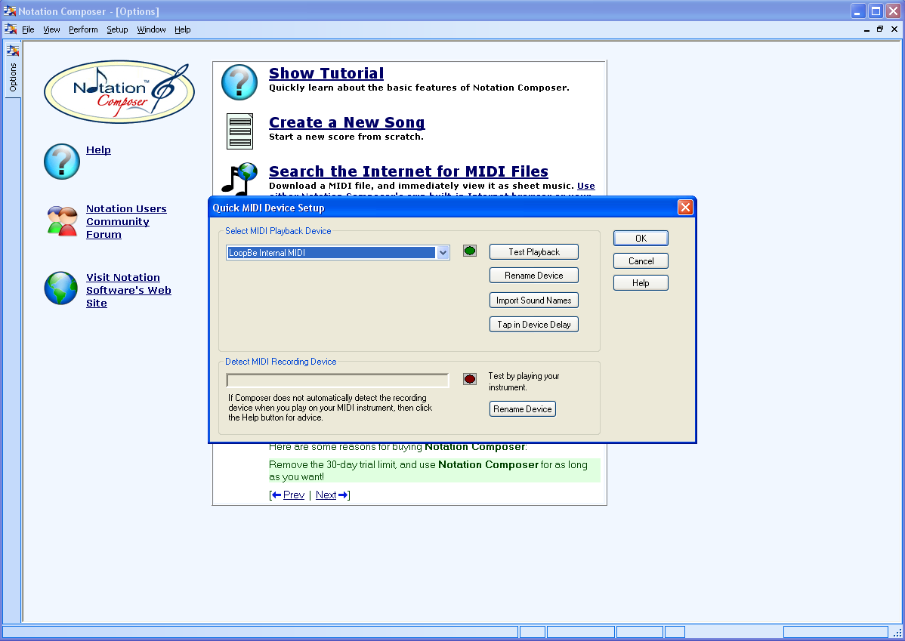This screenshot has width=905, height=641.
Task: Click the Show Tutorial question mark icon
Action: point(239,82)
